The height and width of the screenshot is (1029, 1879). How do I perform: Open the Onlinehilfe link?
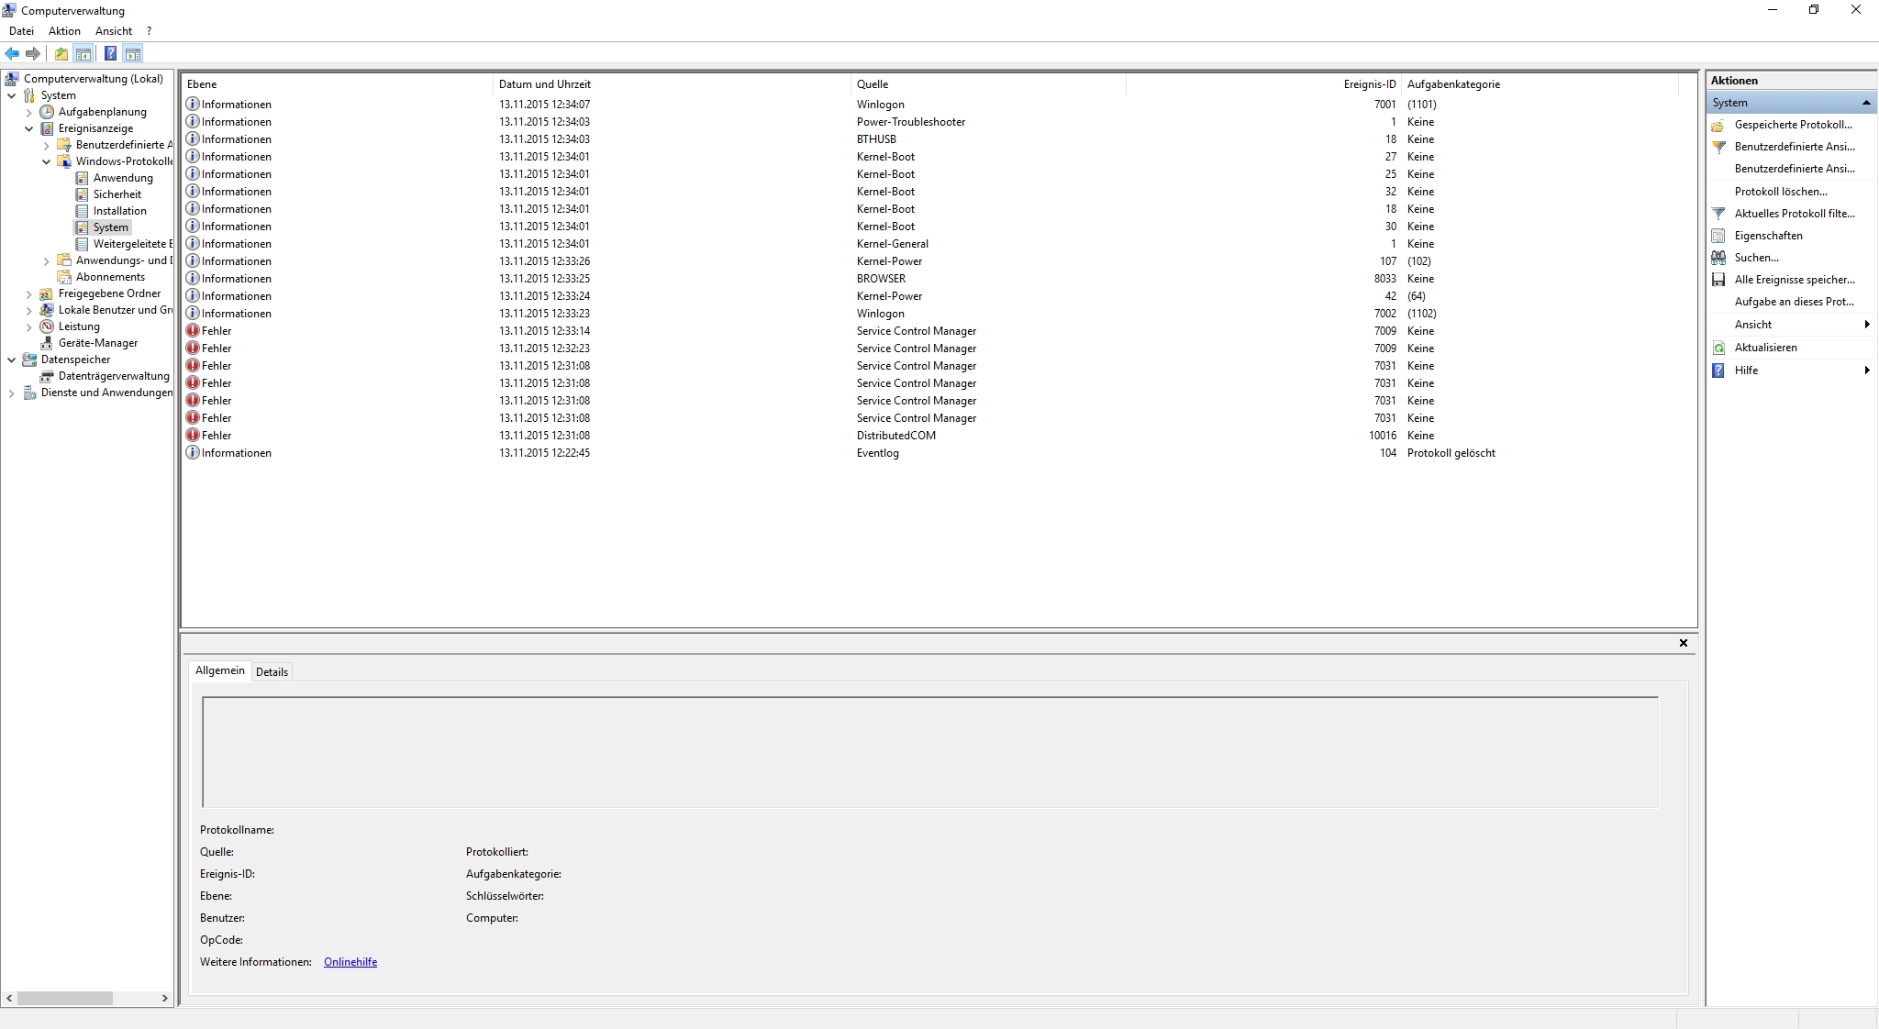pyautogui.click(x=350, y=962)
